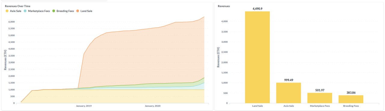
Task: Click the 501.97 value label
Action: (x=320, y=90)
